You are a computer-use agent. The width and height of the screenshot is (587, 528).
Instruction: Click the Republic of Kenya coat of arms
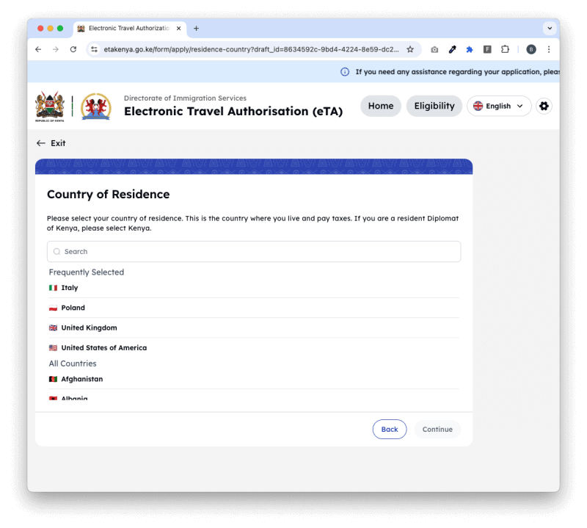(x=50, y=106)
